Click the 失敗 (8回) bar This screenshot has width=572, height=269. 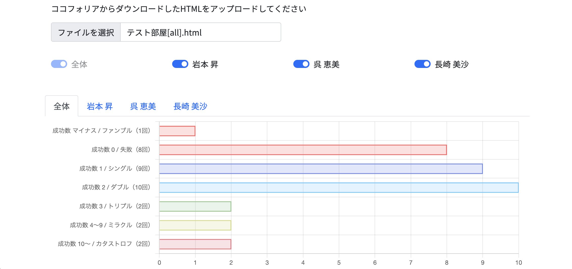click(x=303, y=150)
